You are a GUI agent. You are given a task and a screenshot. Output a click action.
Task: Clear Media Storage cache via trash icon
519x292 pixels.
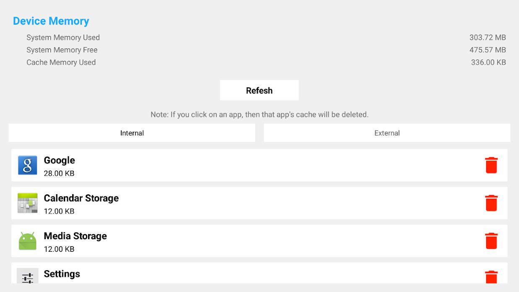[x=491, y=241]
